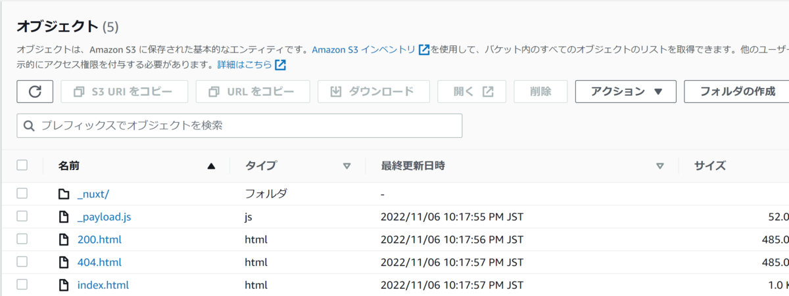
Task: Click the フォルダの作成 button
Action: [x=737, y=92]
